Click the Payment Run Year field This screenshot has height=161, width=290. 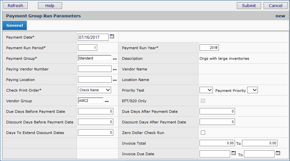209,48
